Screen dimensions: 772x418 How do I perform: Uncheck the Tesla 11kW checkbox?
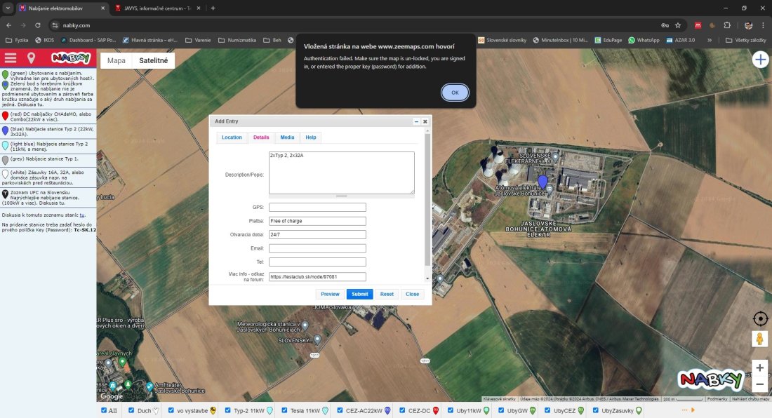284,410
